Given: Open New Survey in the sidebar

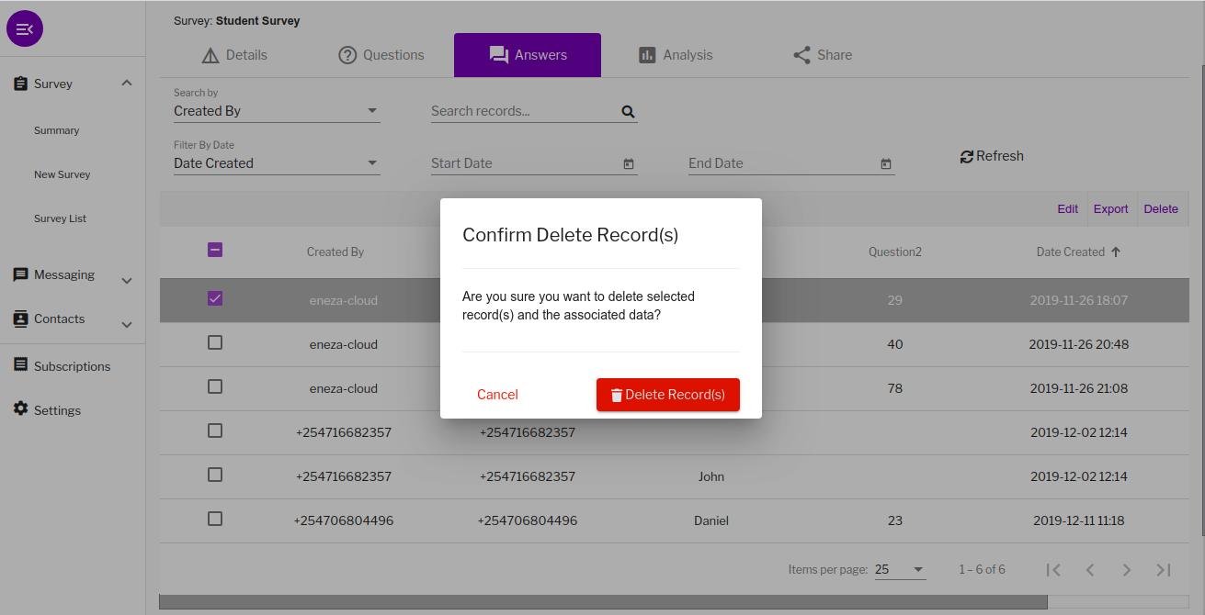Looking at the screenshot, I should 63,174.
